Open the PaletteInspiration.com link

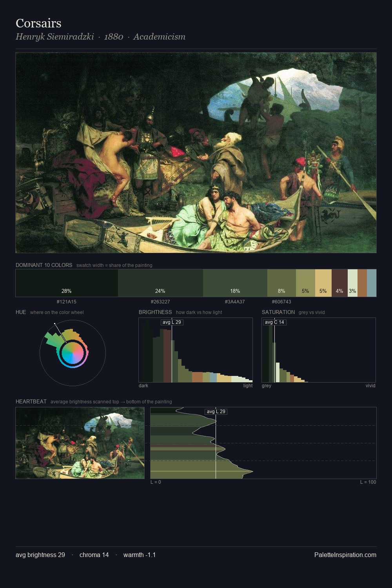pyautogui.click(x=345, y=555)
